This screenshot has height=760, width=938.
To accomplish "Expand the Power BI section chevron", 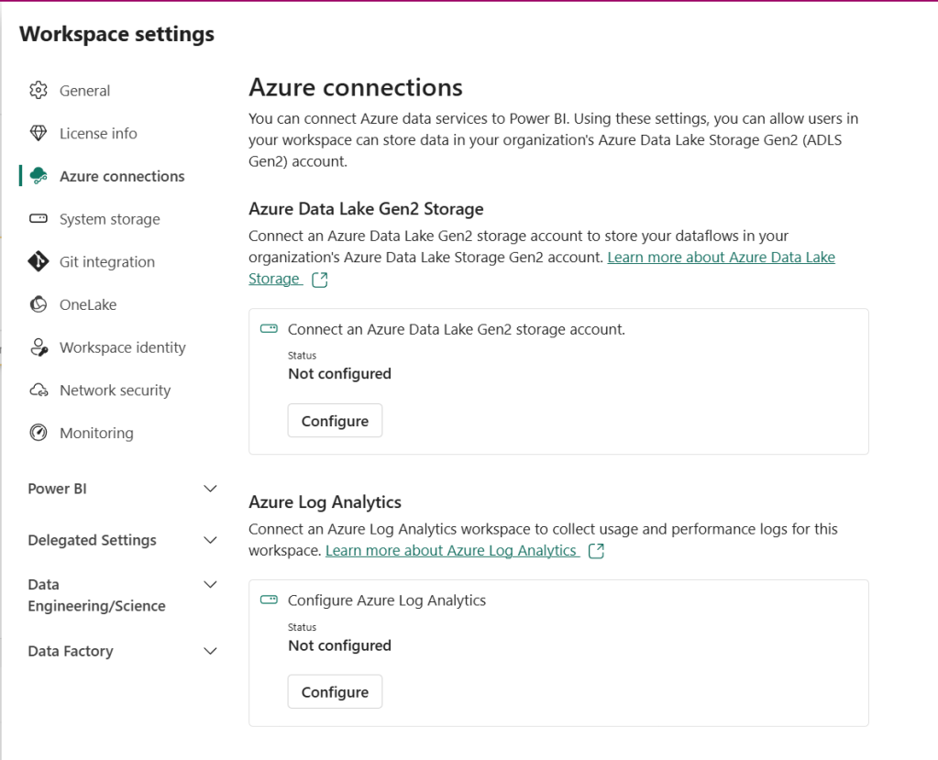I will tap(210, 489).
